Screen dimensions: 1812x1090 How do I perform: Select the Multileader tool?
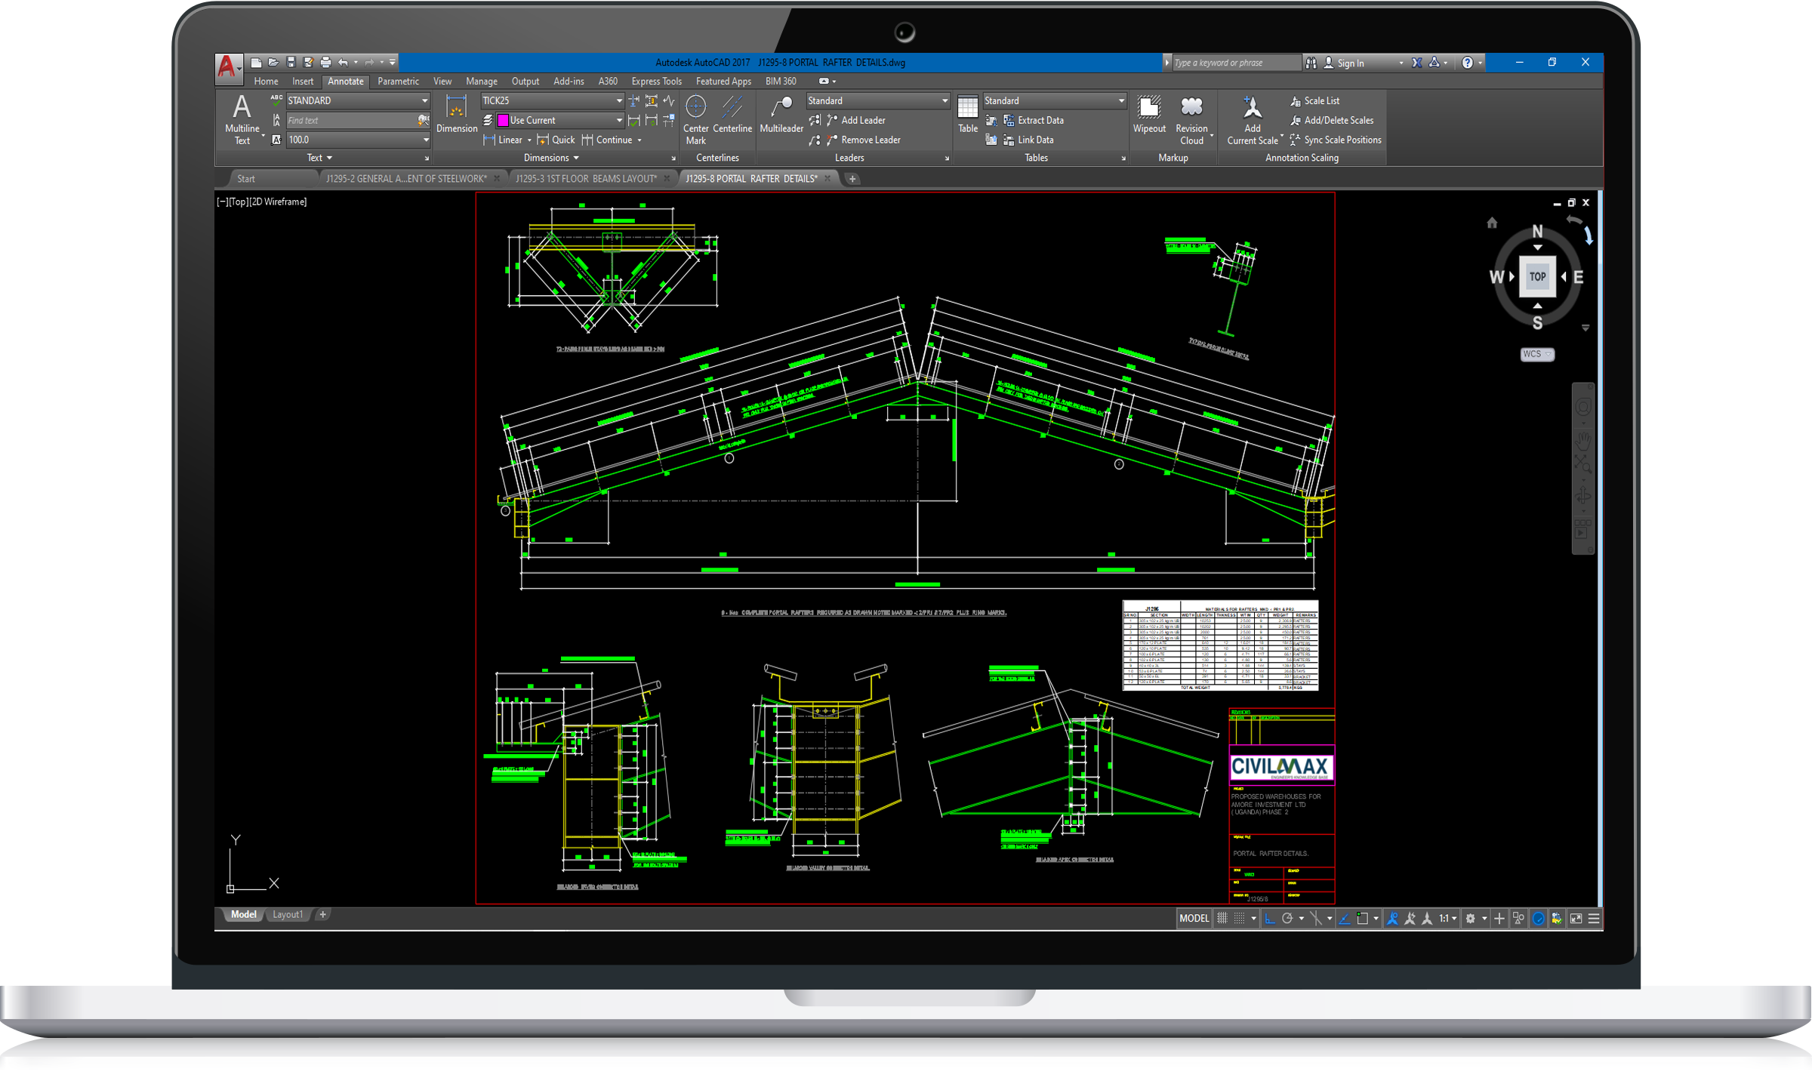(781, 108)
